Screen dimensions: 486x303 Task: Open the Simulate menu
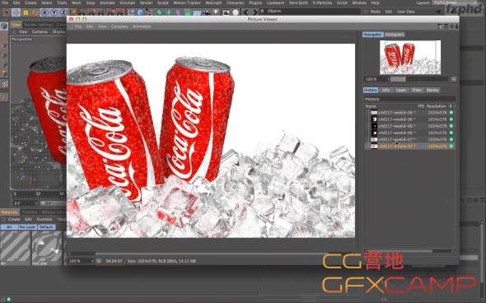tap(127, 2)
